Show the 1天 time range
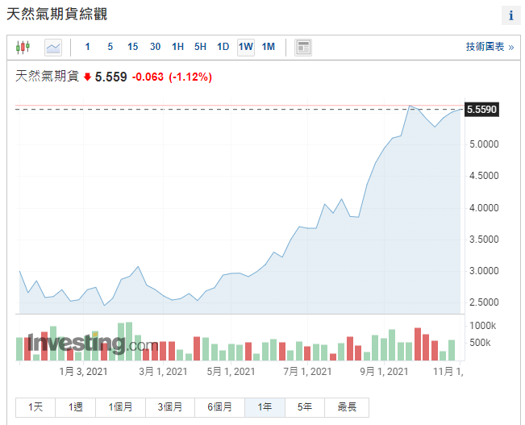The width and height of the screenshot is (525, 425). click(x=35, y=407)
